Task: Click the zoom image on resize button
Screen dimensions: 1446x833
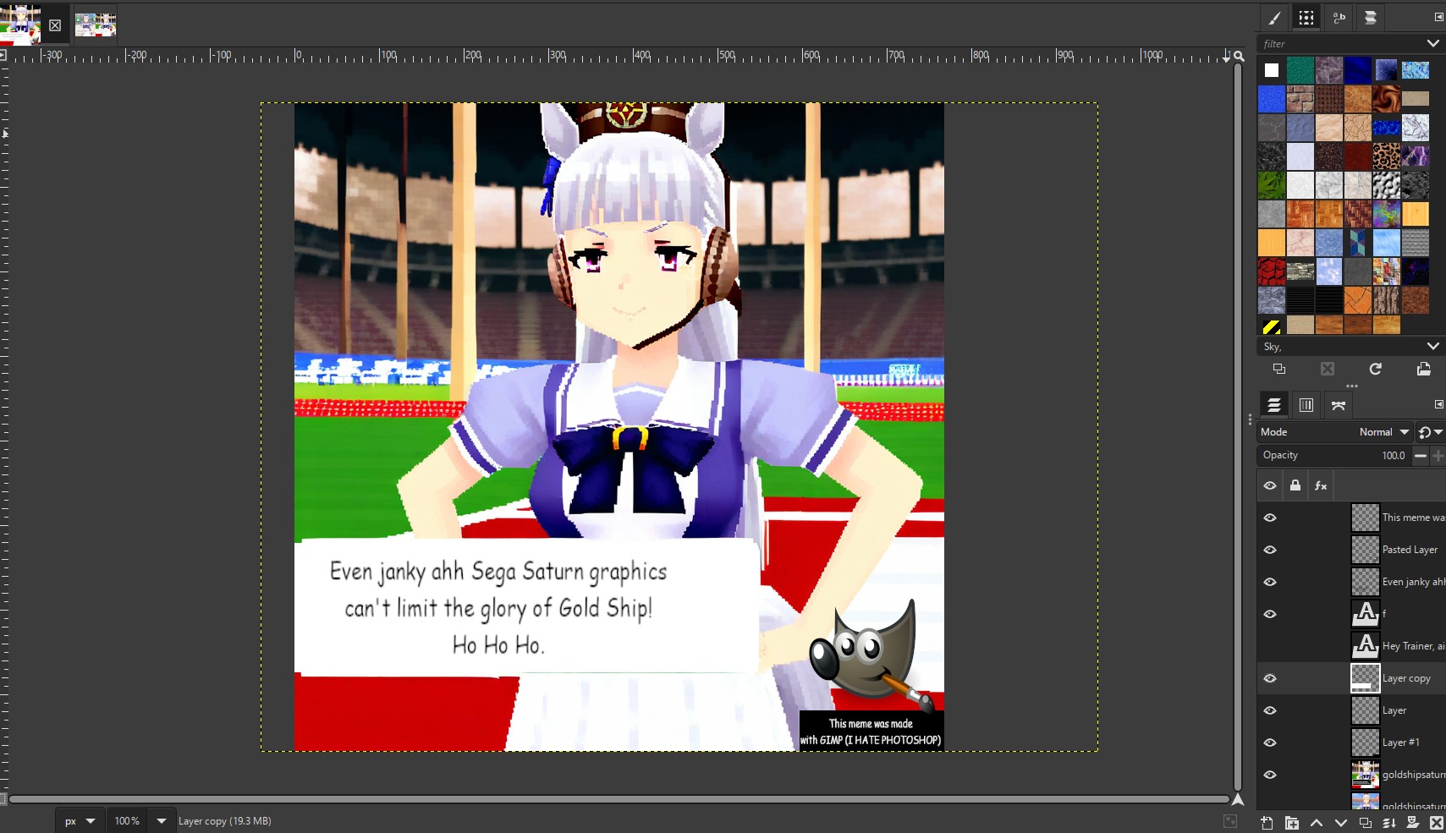Action: click(1239, 56)
